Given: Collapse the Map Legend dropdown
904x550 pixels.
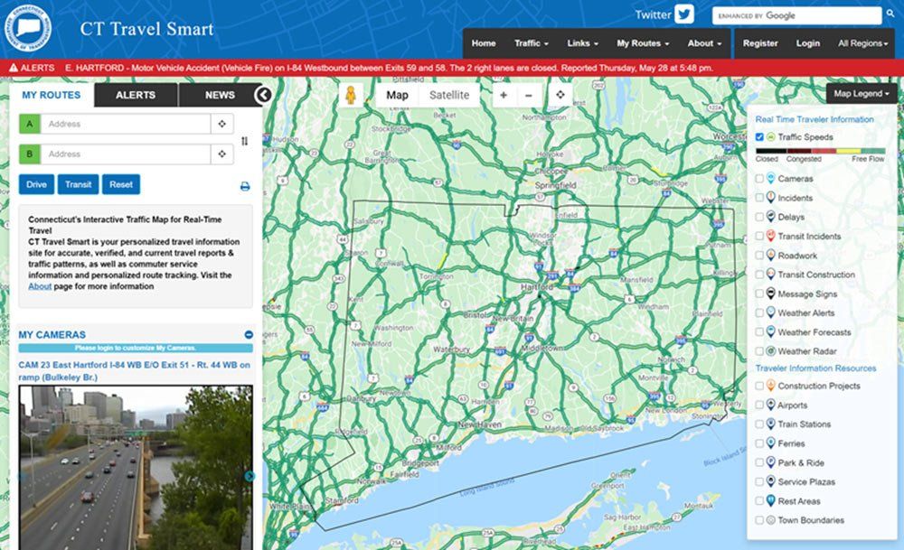Looking at the screenshot, I should (862, 93).
